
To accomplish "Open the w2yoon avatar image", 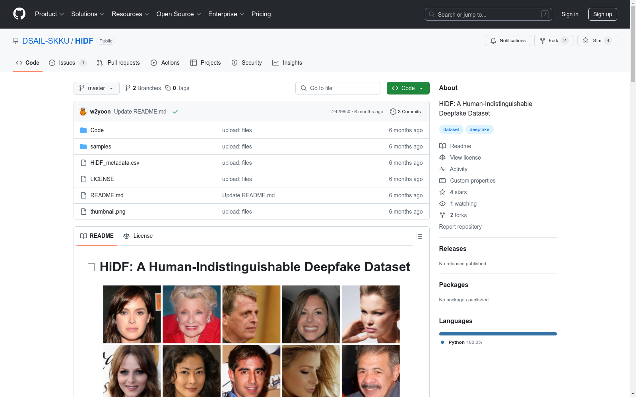I will pyautogui.click(x=83, y=112).
